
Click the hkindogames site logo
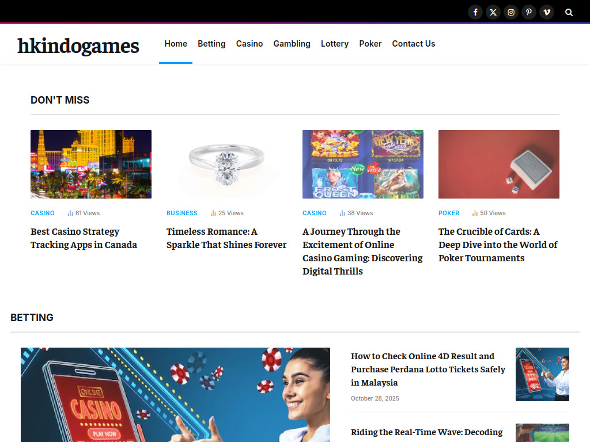(x=78, y=45)
